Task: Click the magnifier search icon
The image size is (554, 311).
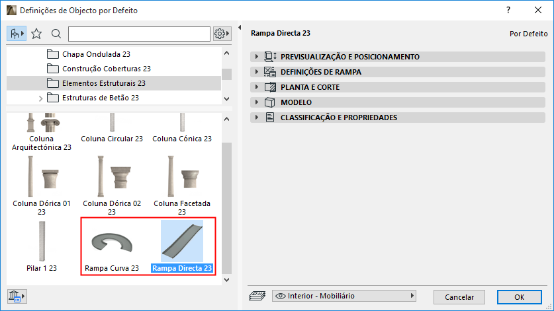Action: [x=56, y=33]
